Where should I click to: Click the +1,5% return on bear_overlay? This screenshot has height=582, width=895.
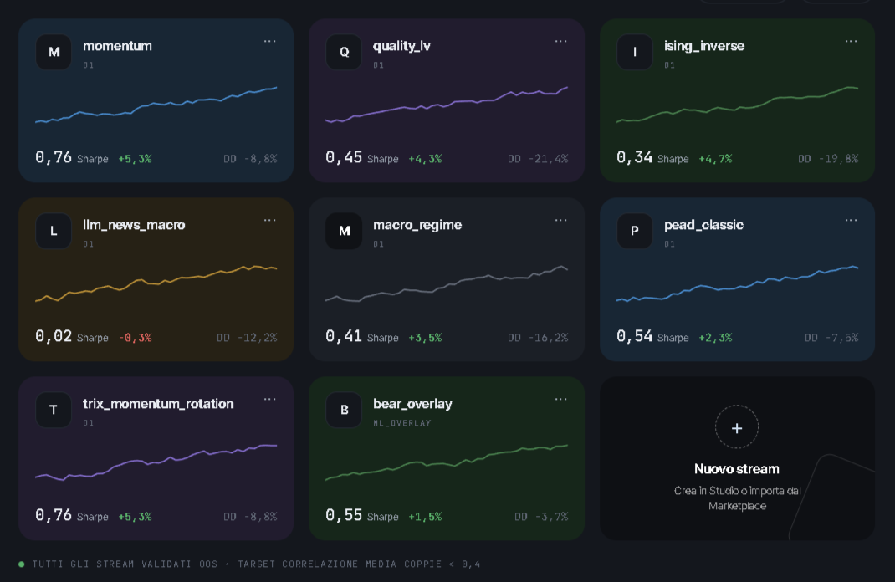coord(425,517)
